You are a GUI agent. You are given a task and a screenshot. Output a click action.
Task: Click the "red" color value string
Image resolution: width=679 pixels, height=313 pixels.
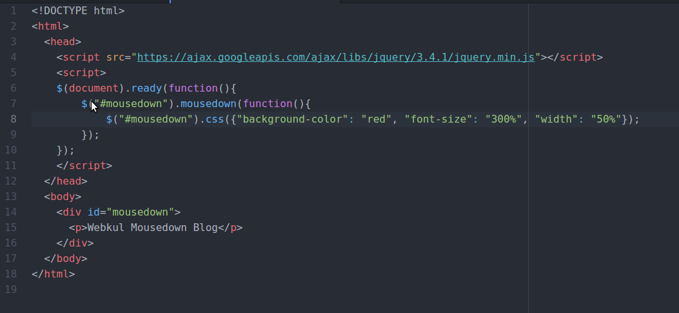[x=377, y=119]
